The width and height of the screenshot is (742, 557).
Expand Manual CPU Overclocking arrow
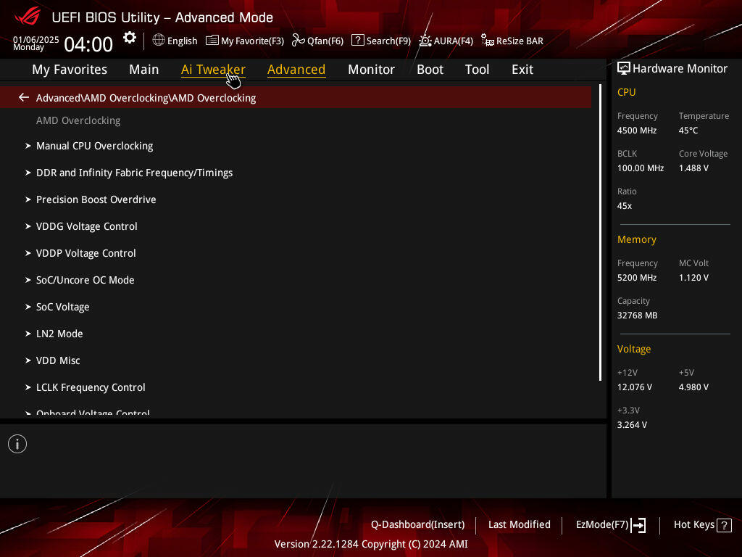[28, 146]
